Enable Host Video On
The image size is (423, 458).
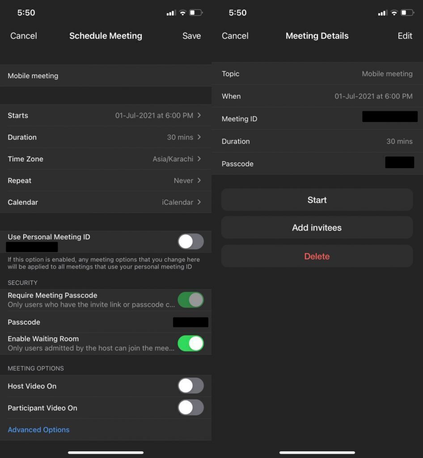tap(190, 386)
